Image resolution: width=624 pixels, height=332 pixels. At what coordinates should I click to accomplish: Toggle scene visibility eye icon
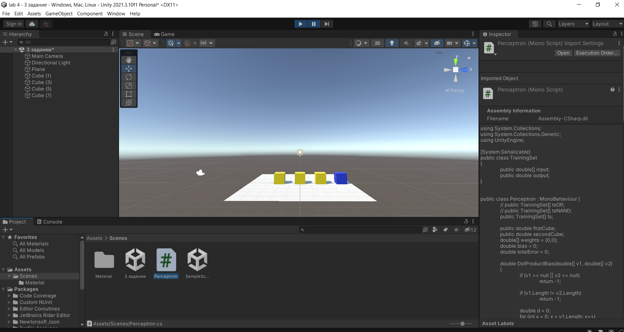(437, 43)
